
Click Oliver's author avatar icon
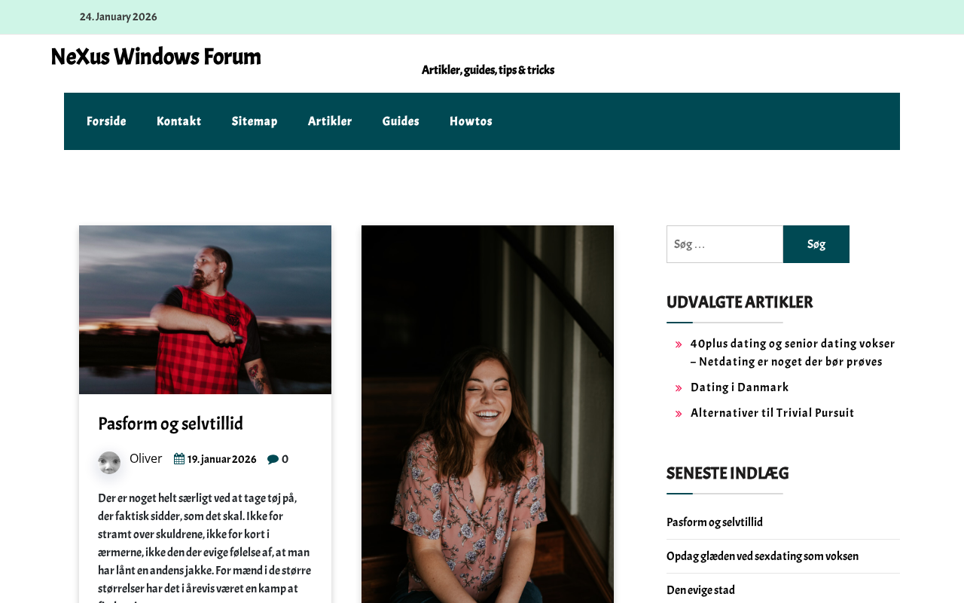(109, 463)
